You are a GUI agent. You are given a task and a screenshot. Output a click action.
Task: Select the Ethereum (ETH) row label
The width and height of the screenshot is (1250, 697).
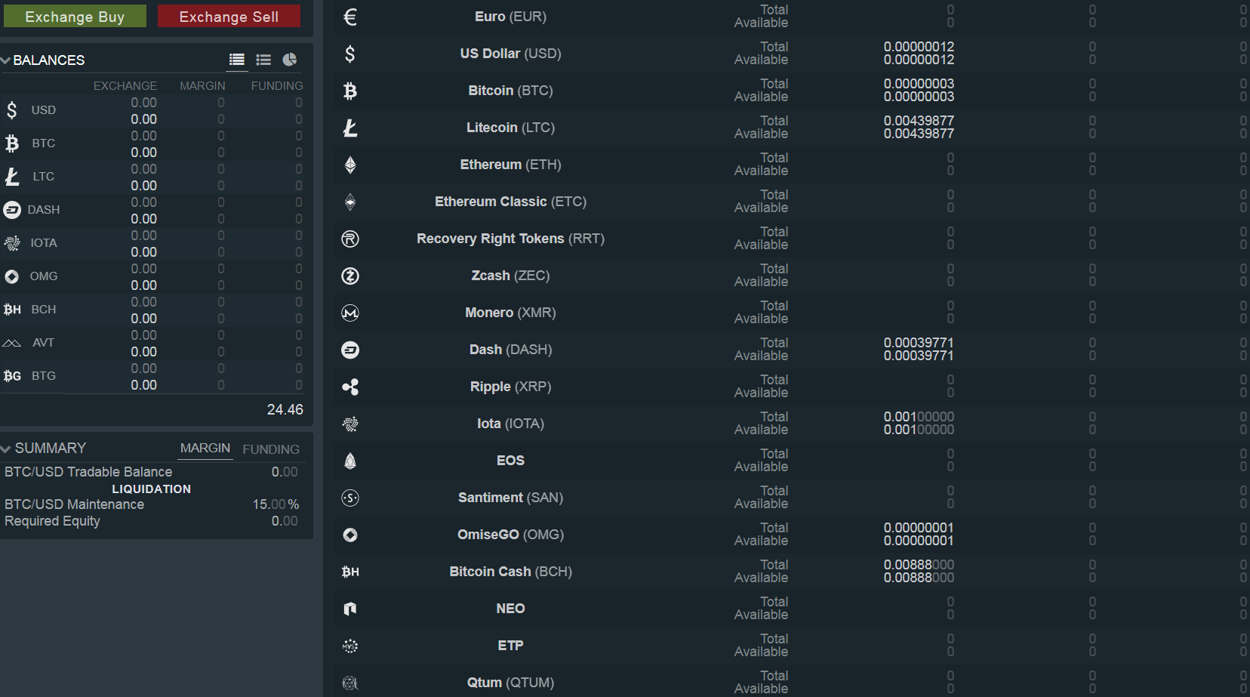[510, 165]
